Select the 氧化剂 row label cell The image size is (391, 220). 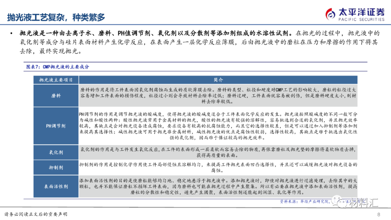click(x=56, y=152)
